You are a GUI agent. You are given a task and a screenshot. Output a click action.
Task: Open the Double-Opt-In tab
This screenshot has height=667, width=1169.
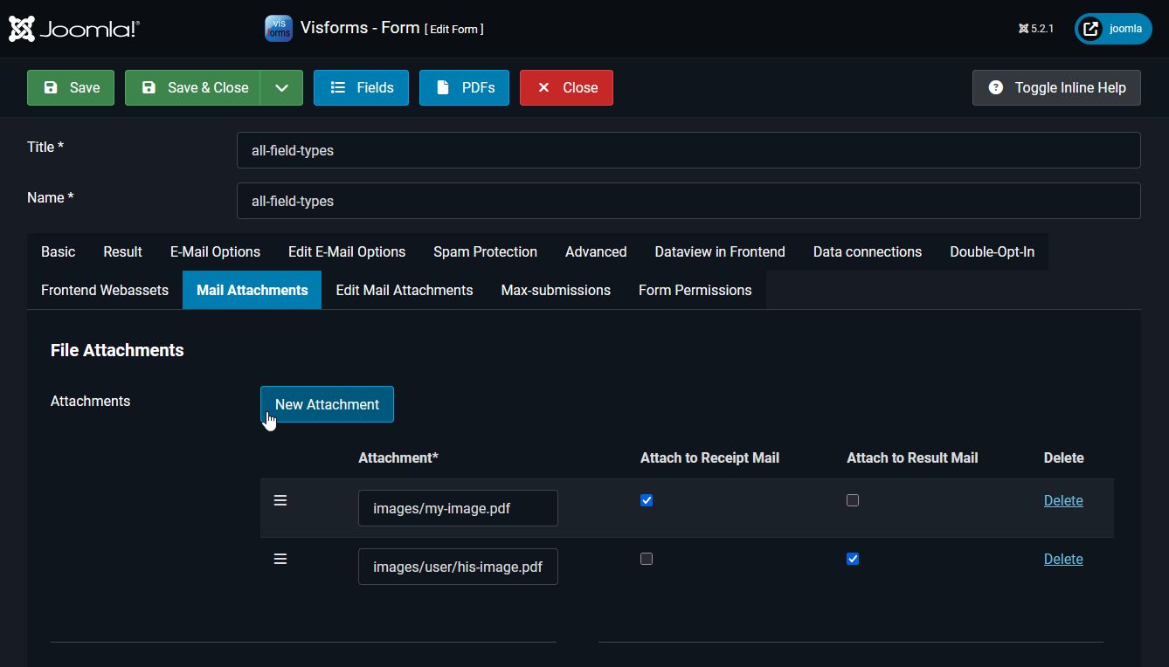[992, 251]
